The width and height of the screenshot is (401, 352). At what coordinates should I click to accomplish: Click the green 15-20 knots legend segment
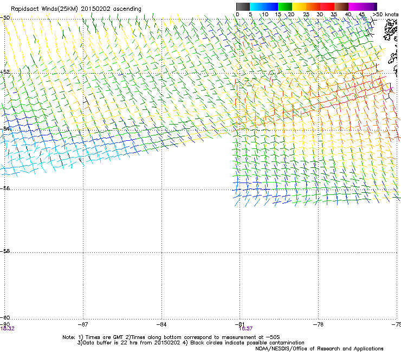coord(285,6)
